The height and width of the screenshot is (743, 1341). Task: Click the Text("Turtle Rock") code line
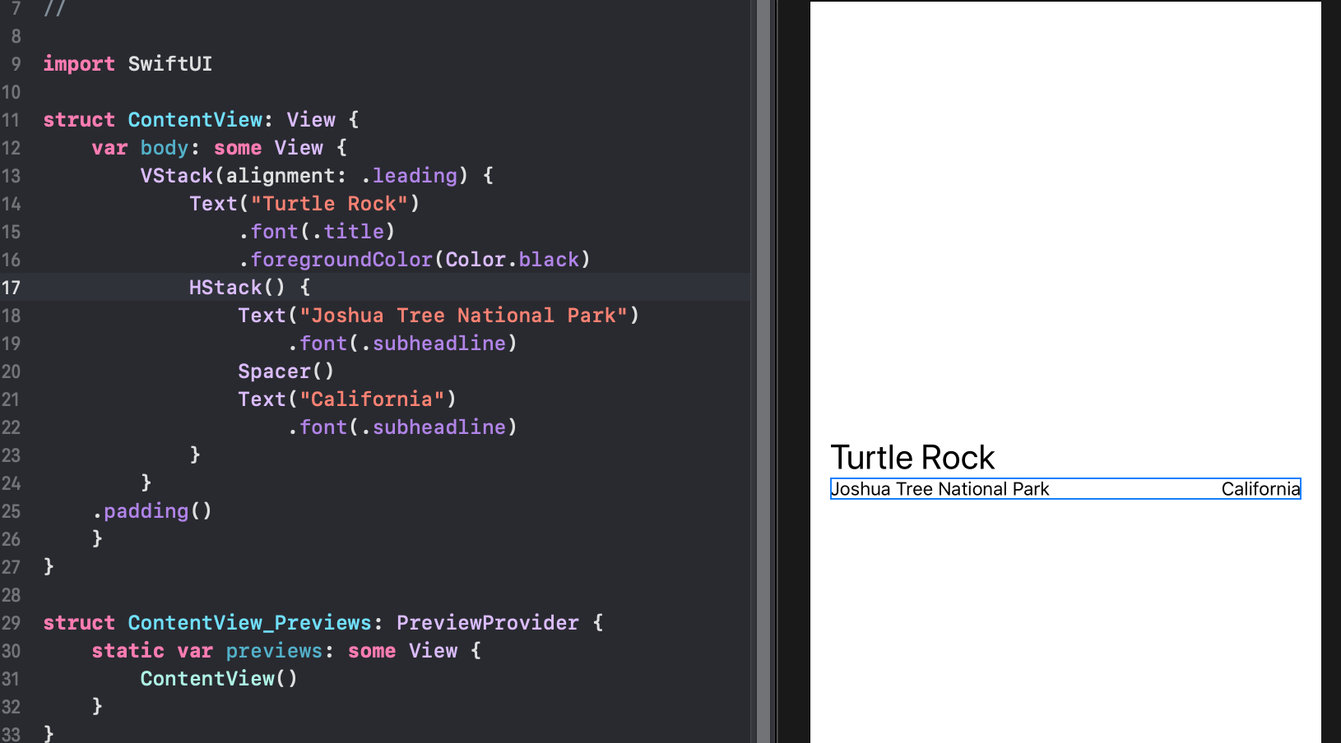click(304, 204)
